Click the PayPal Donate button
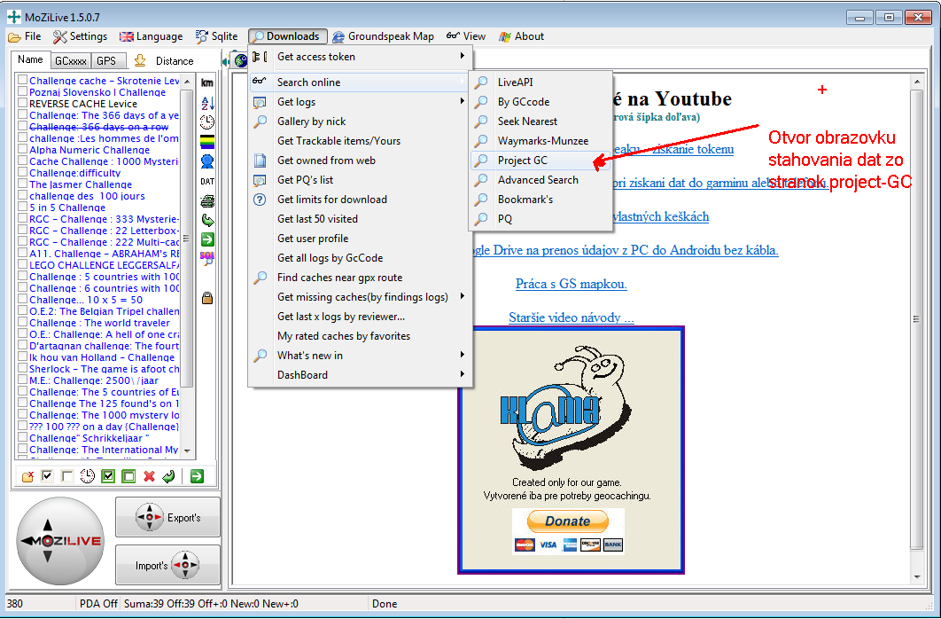 [568, 521]
